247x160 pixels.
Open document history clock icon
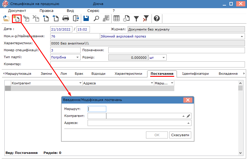(x=126, y=19)
